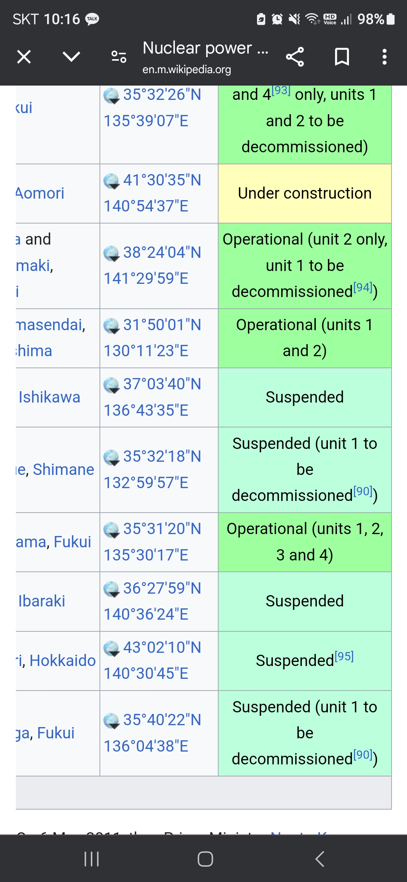Tap the share icon
Viewport: 407px width, 882px height.
coord(295,57)
